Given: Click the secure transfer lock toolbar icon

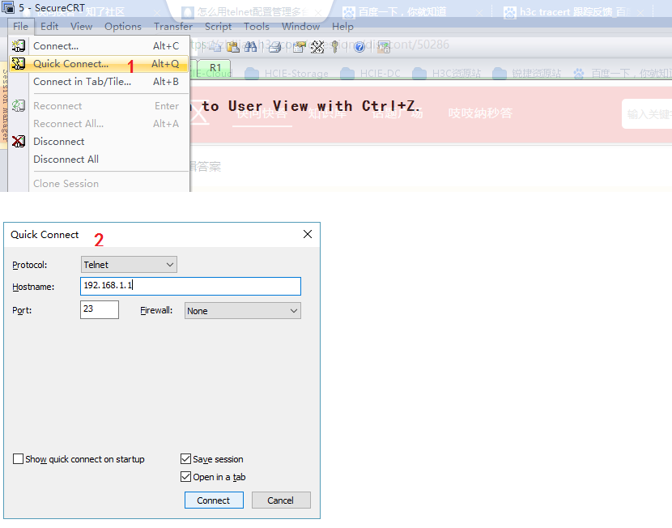Looking at the screenshot, I should [x=384, y=47].
